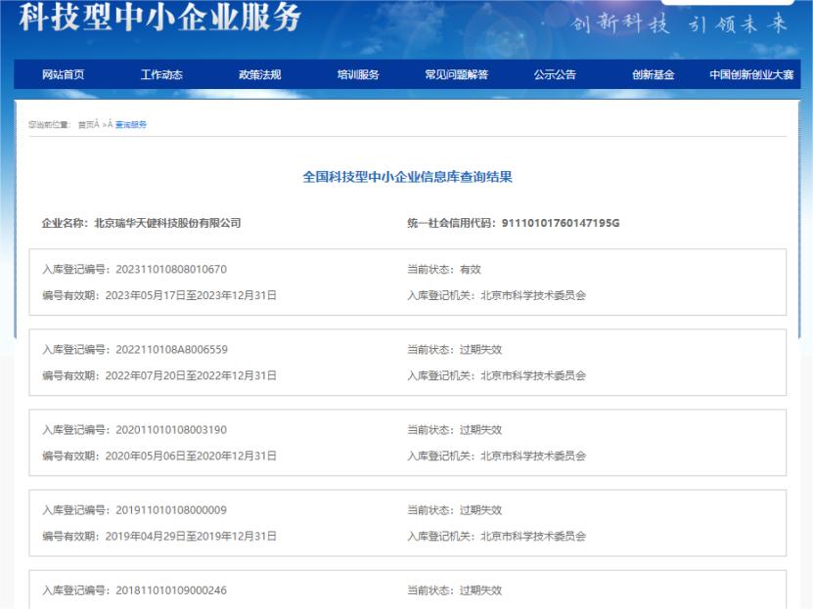The image size is (813, 609).
Task: Click registration number 201911010108000009
Action: 171,510
